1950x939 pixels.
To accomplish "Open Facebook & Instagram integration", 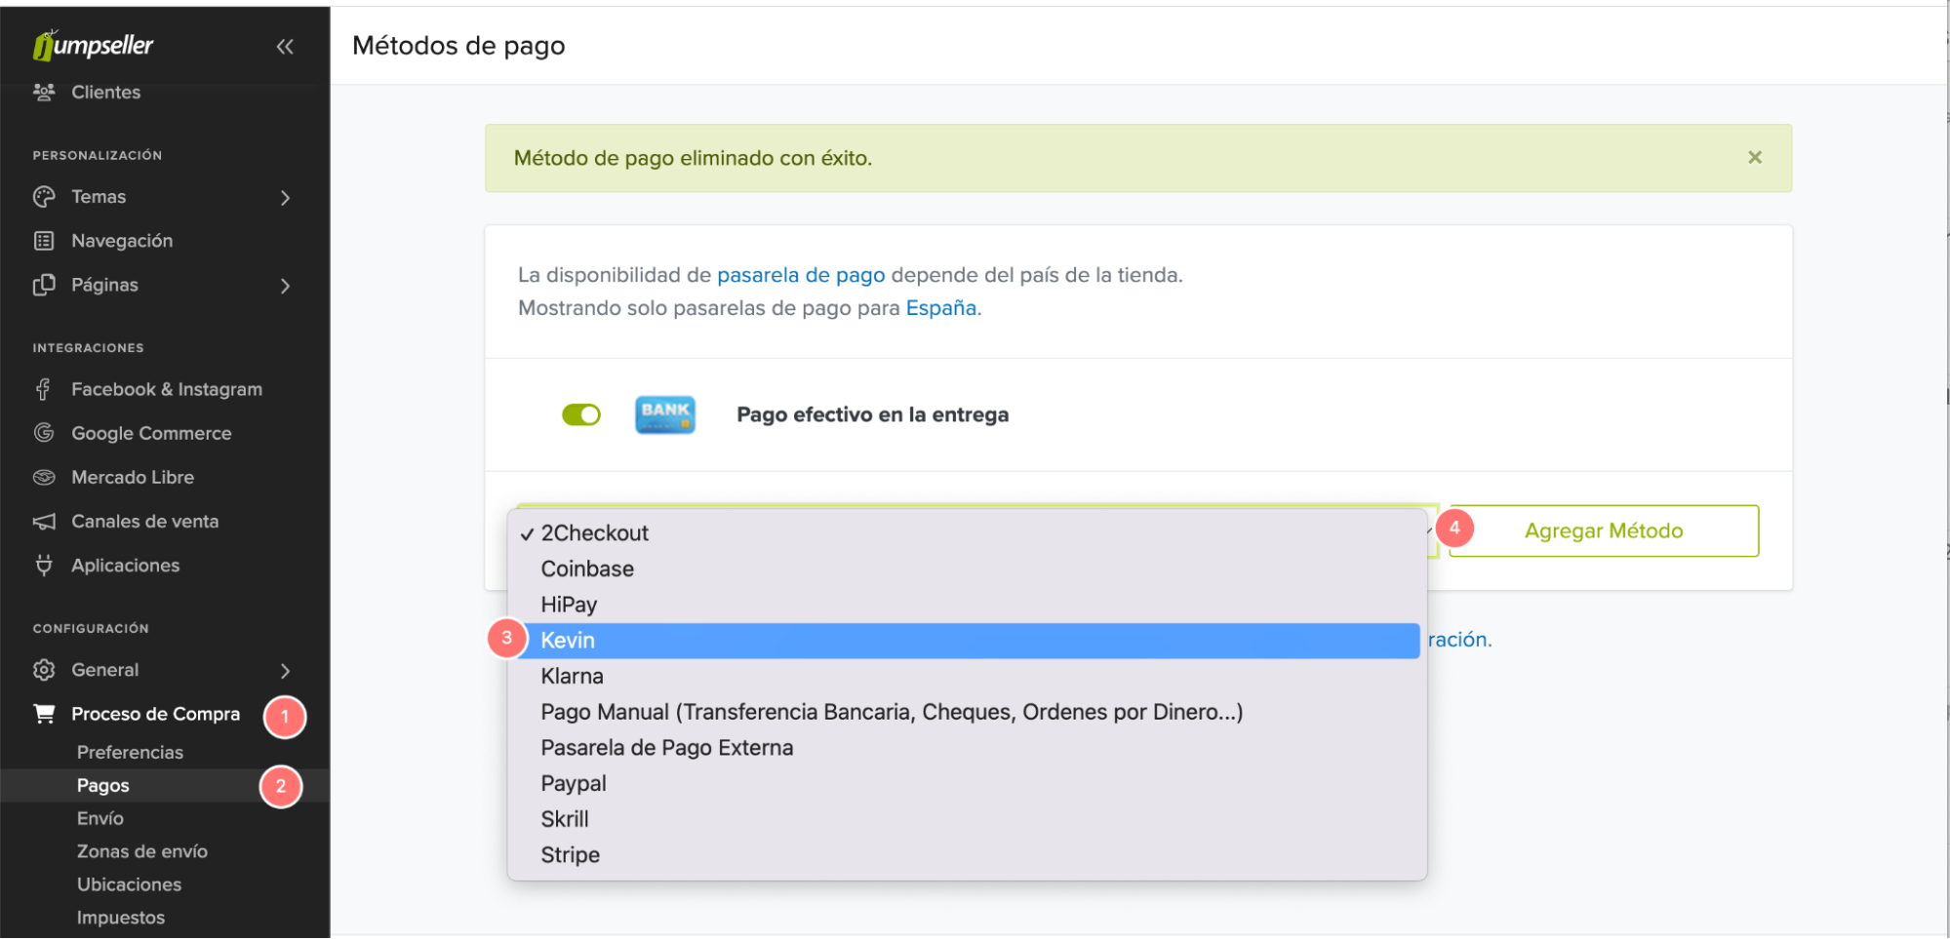I will click(x=167, y=389).
